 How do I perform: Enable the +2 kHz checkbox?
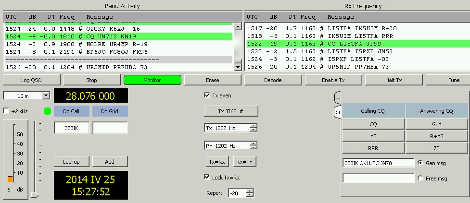[6, 111]
